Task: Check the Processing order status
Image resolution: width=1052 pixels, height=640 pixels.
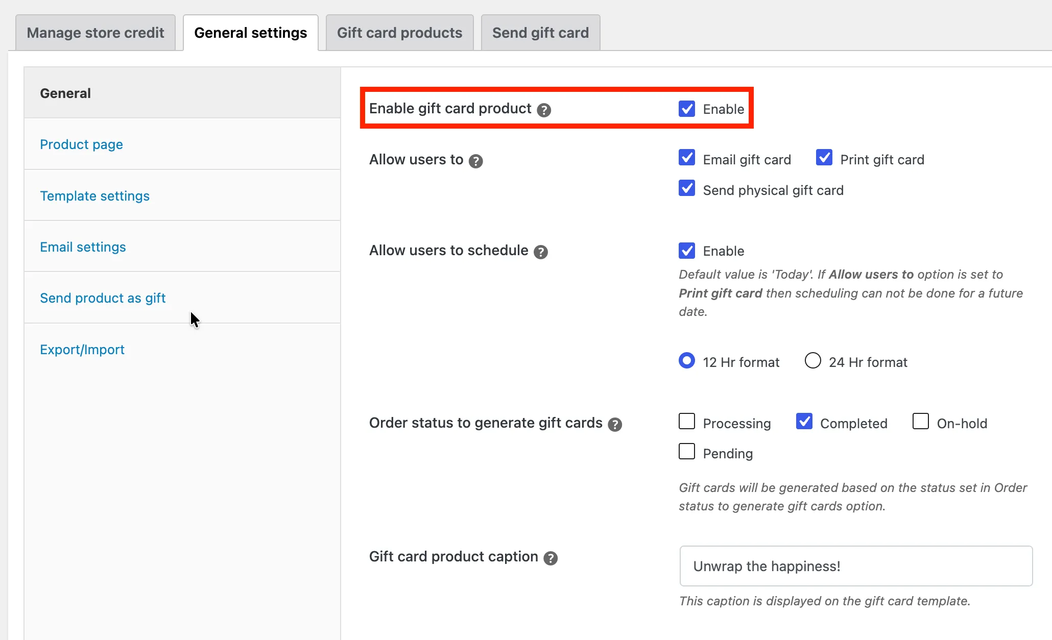Action: [x=687, y=421]
